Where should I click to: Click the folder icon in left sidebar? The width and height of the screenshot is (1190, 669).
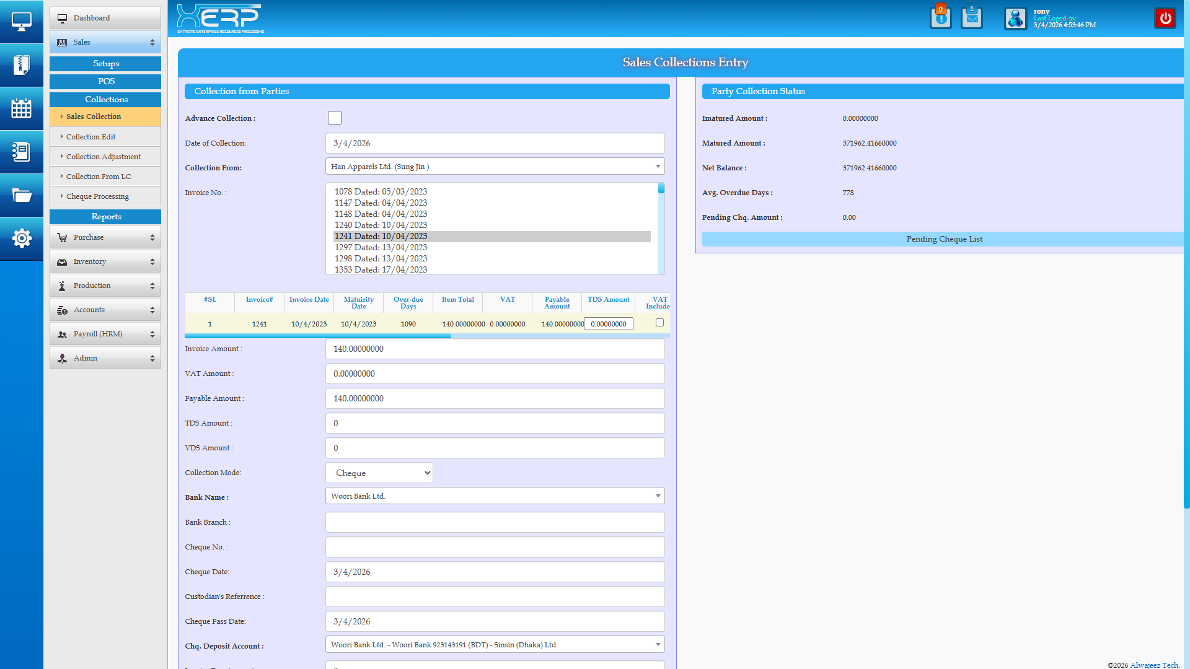click(x=21, y=196)
